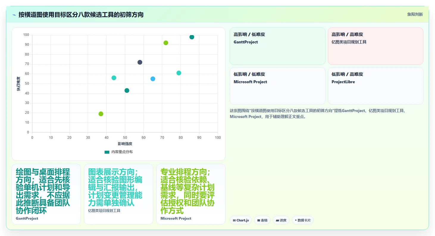Select the dark slate point at influence 58
This screenshot has height=236, width=435.
click(x=140, y=62)
